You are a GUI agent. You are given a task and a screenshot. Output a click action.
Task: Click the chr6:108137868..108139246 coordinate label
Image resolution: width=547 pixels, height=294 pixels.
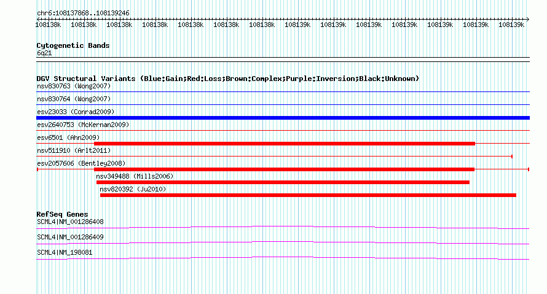click(83, 13)
